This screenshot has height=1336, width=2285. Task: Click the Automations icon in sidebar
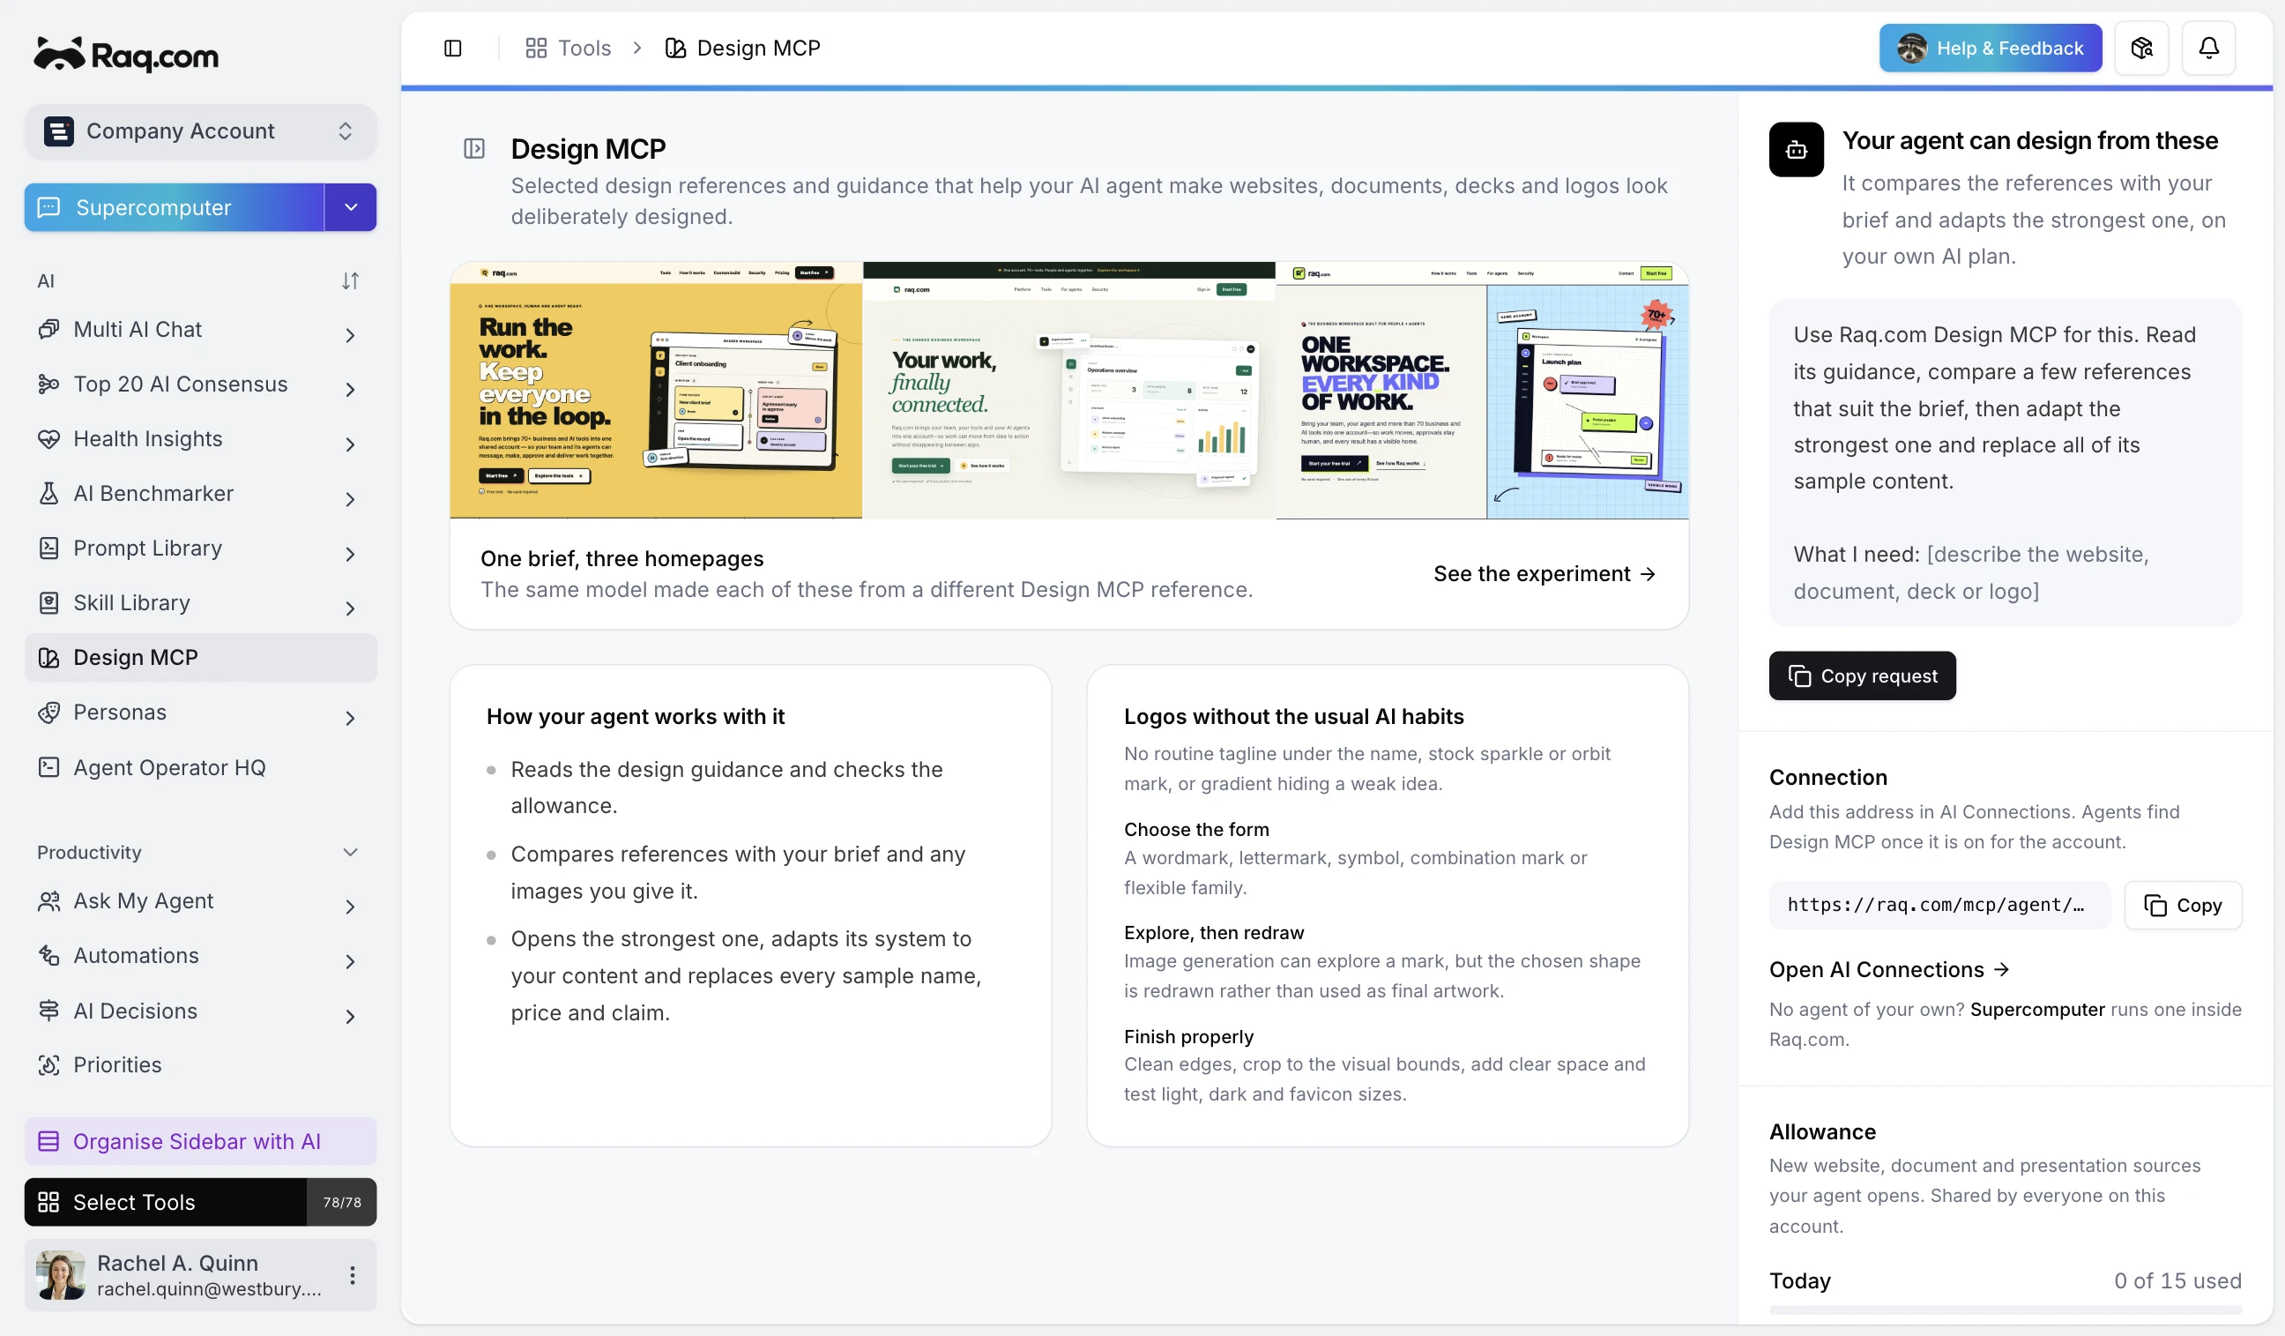pyautogui.click(x=49, y=955)
